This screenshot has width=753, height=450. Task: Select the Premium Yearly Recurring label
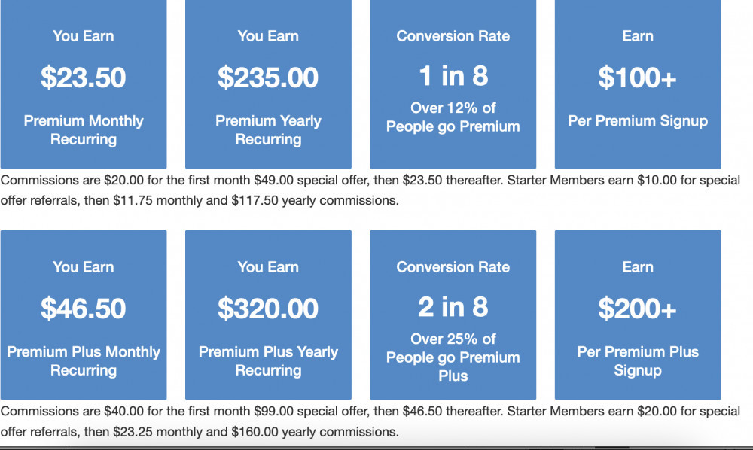(x=268, y=130)
